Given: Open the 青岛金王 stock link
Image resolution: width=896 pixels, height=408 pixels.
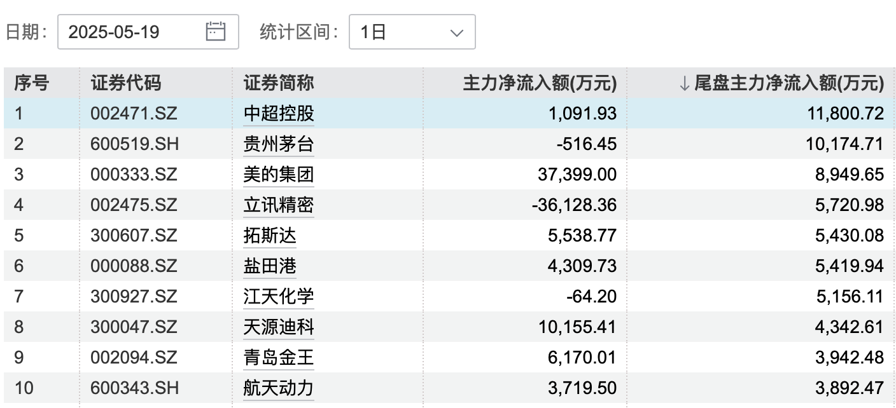Looking at the screenshot, I should pos(279,358).
